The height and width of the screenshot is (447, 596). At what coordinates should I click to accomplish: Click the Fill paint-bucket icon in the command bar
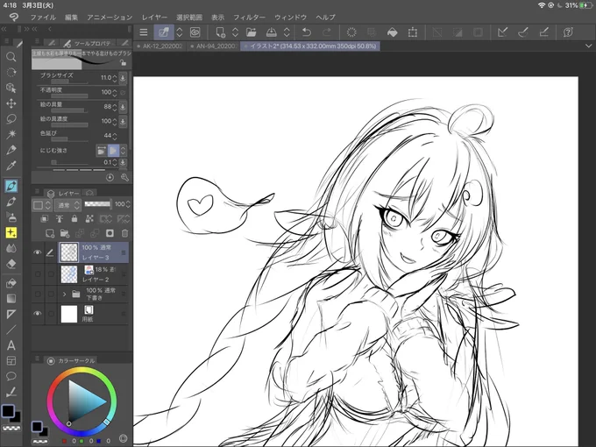[x=392, y=32]
